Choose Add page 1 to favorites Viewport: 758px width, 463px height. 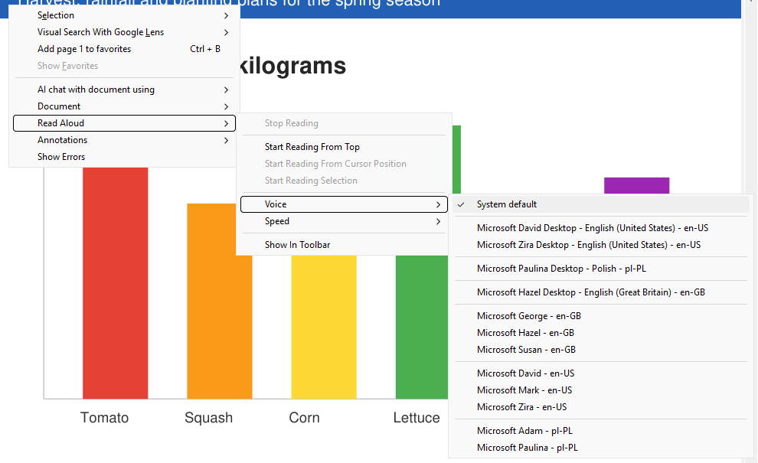coord(124,49)
